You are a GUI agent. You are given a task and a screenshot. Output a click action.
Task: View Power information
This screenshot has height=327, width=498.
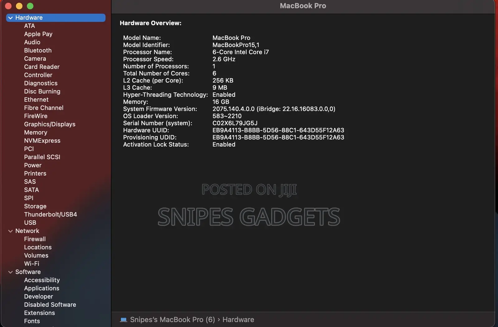33,165
